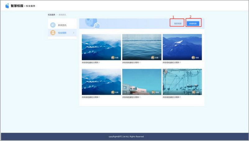Image resolution: width=249 pixels, height=141 pixels.
Task: Open the misty mountains album in top row
Action: [x=101, y=47]
